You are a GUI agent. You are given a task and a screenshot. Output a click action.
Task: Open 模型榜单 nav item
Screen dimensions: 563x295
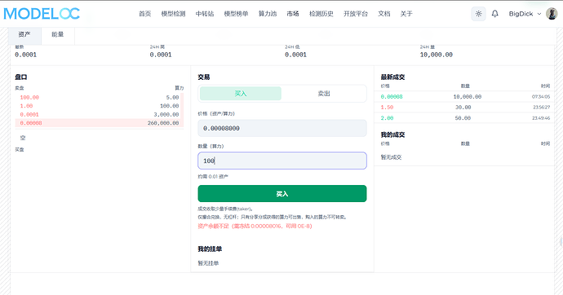(236, 14)
